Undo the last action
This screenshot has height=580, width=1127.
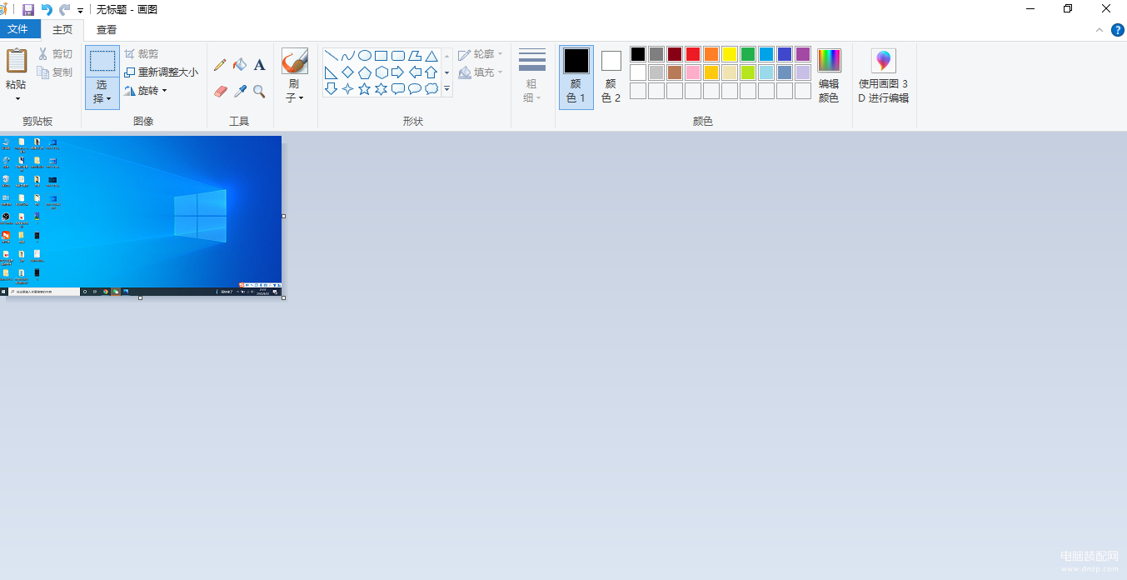pos(47,10)
